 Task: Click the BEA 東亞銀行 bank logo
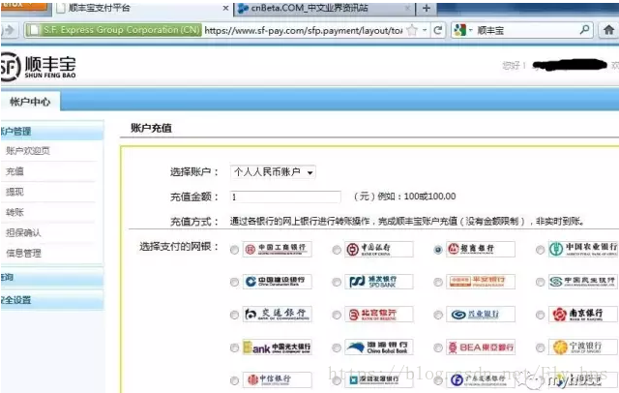click(481, 347)
